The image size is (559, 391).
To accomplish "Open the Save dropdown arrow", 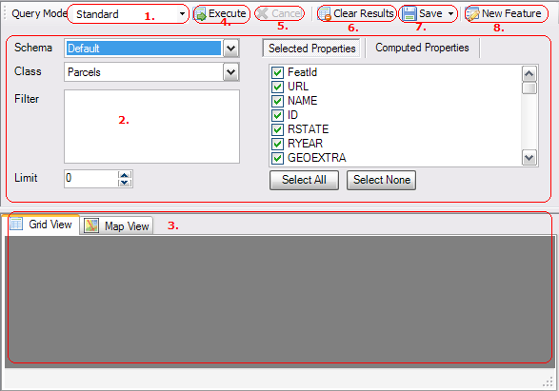I will (451, 14).
